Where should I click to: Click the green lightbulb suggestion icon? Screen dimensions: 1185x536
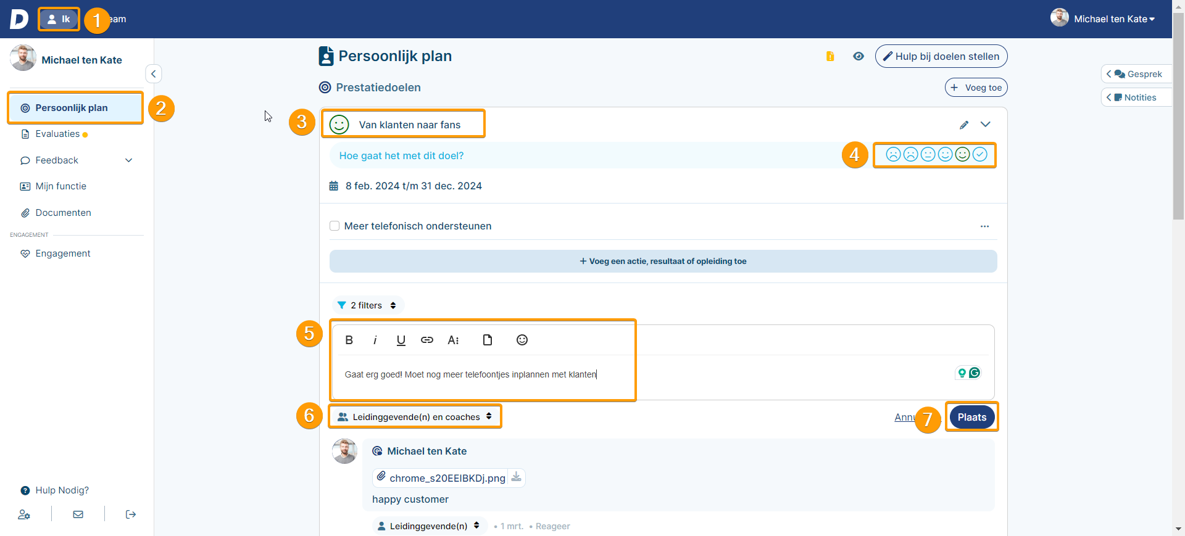962,373
